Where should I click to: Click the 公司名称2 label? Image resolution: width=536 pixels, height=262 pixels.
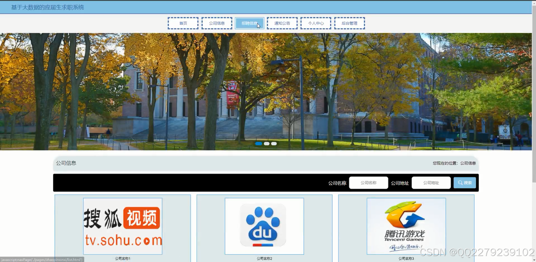(x=264, y=259)
